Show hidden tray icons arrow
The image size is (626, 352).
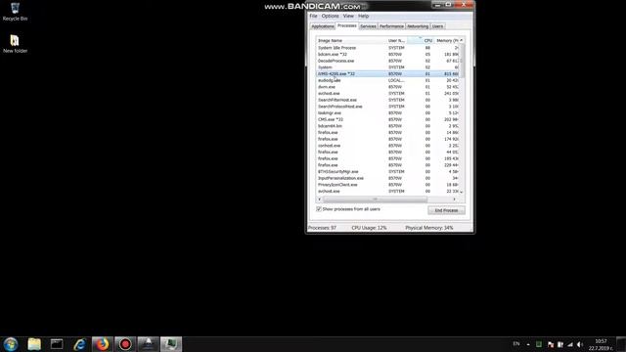pos(528,344)
